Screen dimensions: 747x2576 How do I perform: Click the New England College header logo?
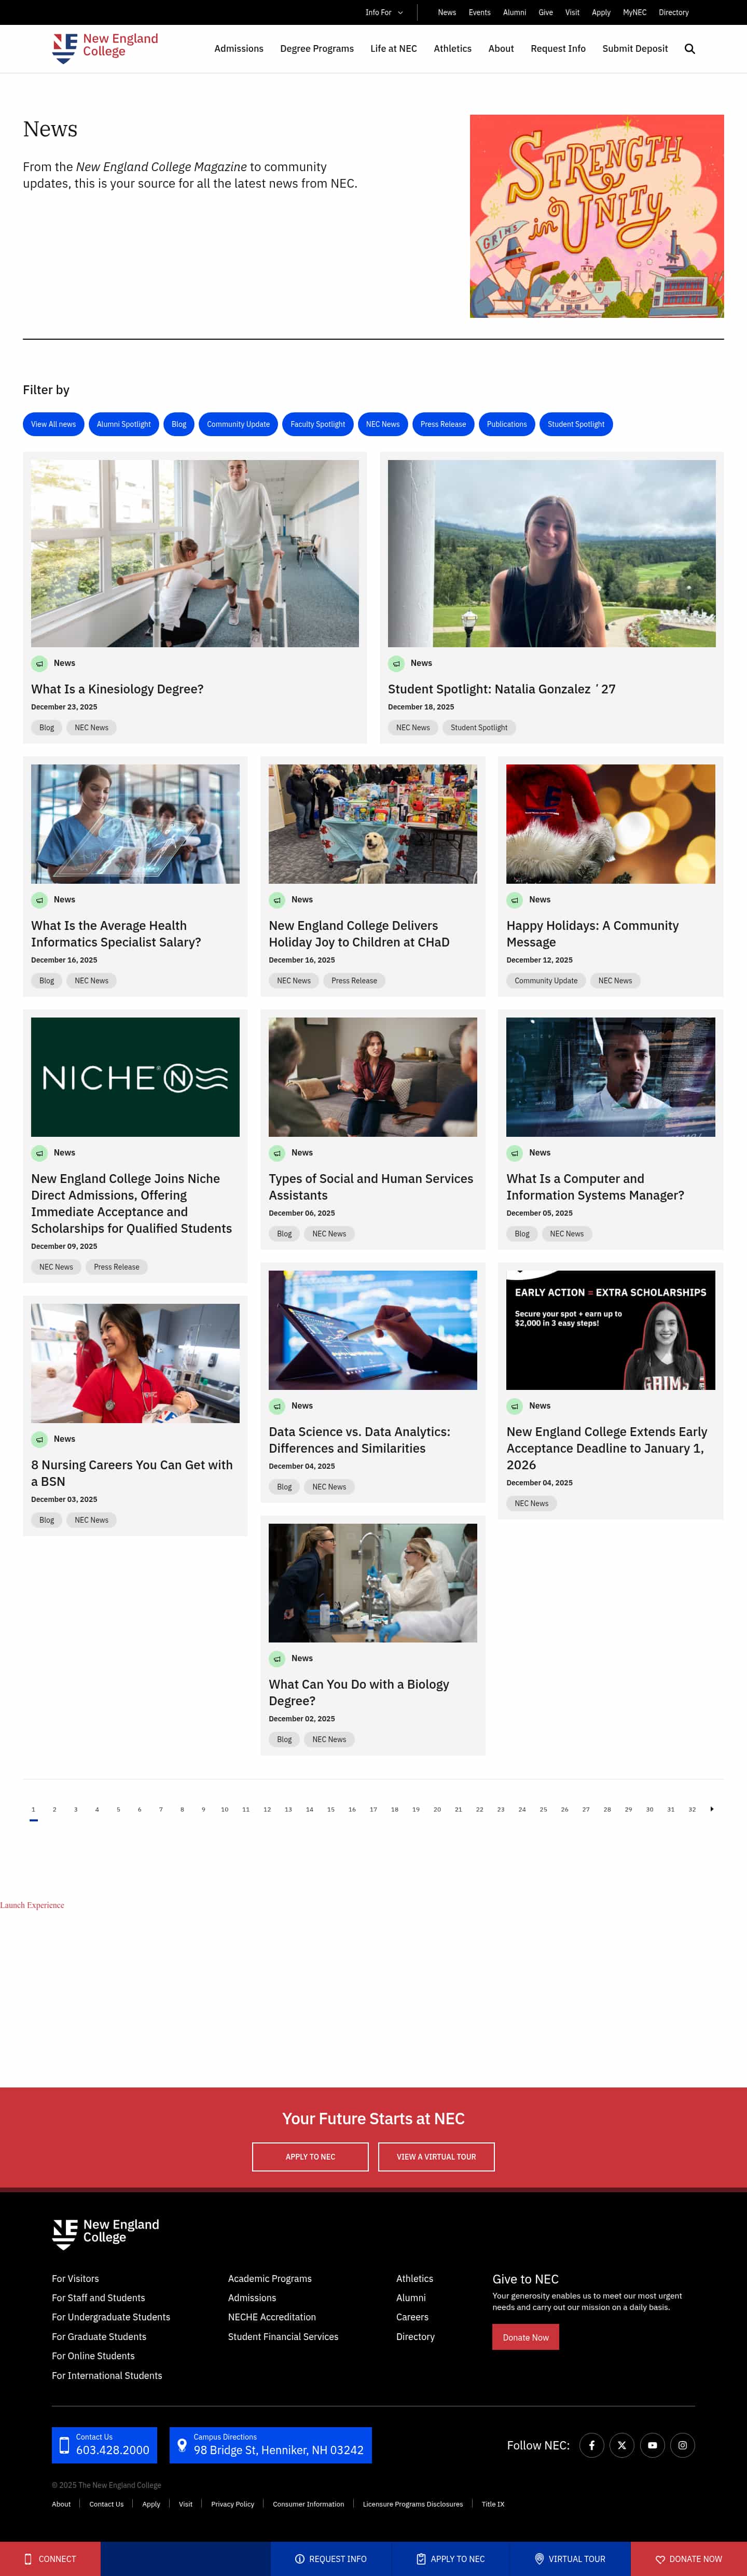point(105,47)
